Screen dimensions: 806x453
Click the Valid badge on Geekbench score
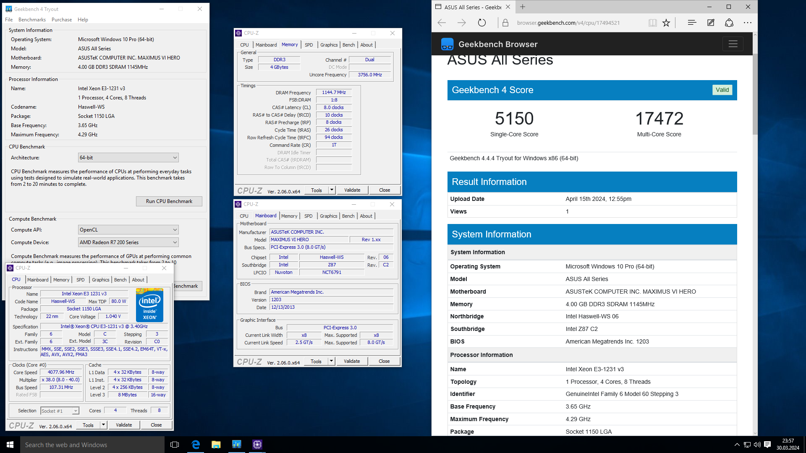pos(722,90)
